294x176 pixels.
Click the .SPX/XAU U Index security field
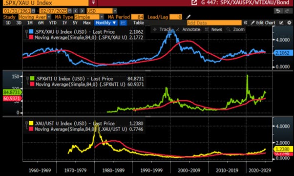(x=46, y=2)
